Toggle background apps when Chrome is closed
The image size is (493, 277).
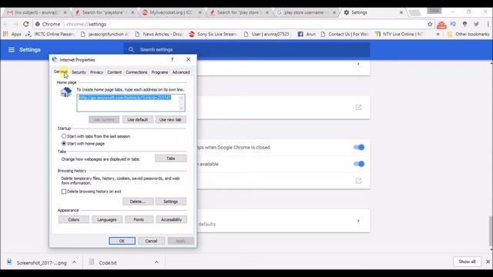(359, 147)
